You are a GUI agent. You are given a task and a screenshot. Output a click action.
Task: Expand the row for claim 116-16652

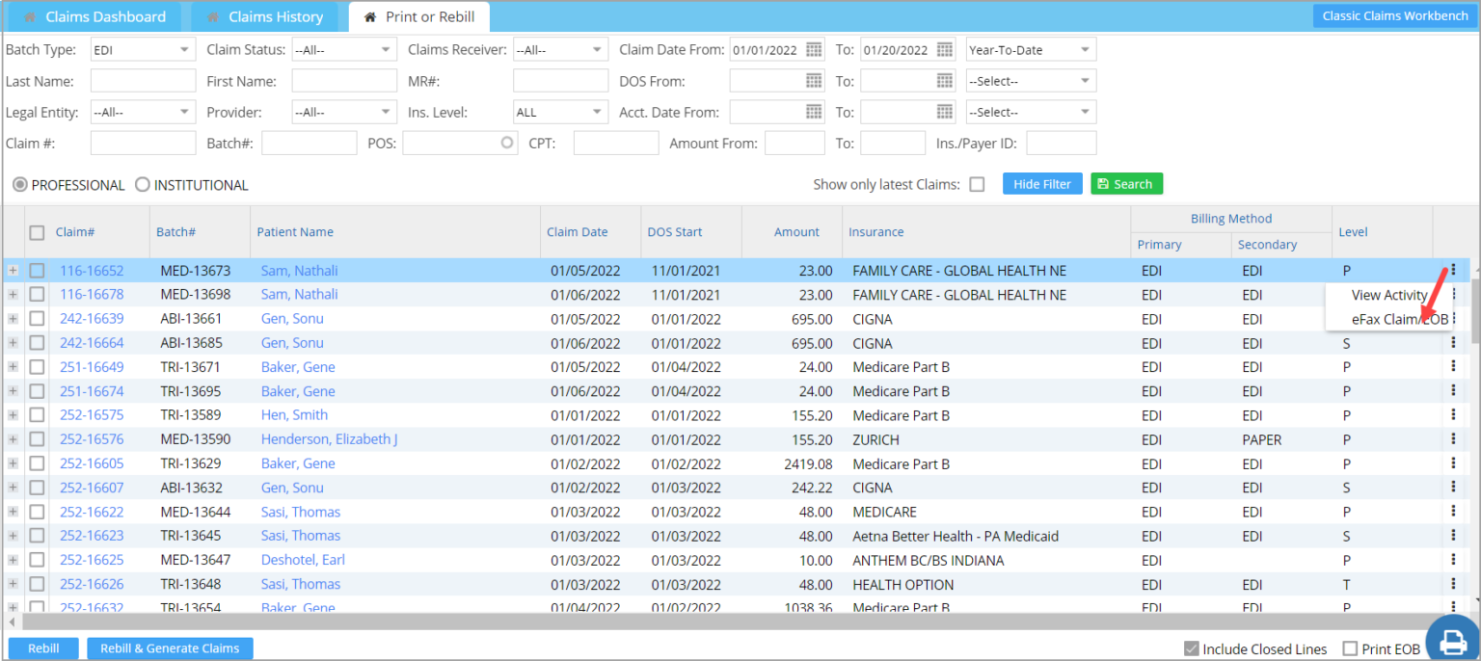point(13,270)
